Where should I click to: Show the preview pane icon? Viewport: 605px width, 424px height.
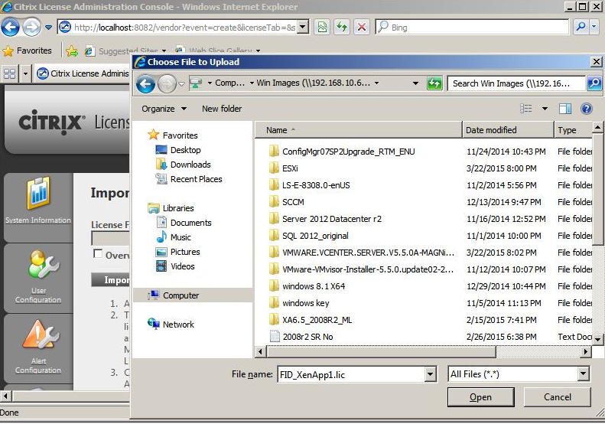[x=565, y=109]
